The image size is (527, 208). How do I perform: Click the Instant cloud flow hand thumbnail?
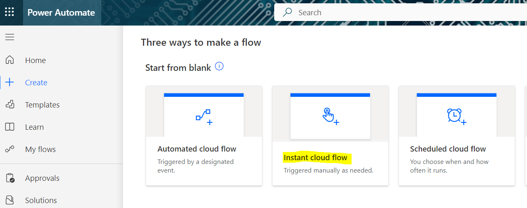tap(330, 117)
